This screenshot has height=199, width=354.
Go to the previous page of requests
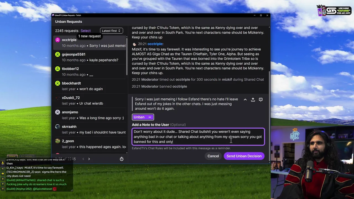(83, 159)
